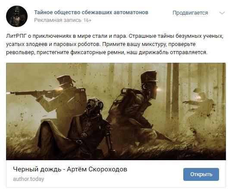Click the Открыть button
The image size is (232, 192).
(x=201, y=174)
